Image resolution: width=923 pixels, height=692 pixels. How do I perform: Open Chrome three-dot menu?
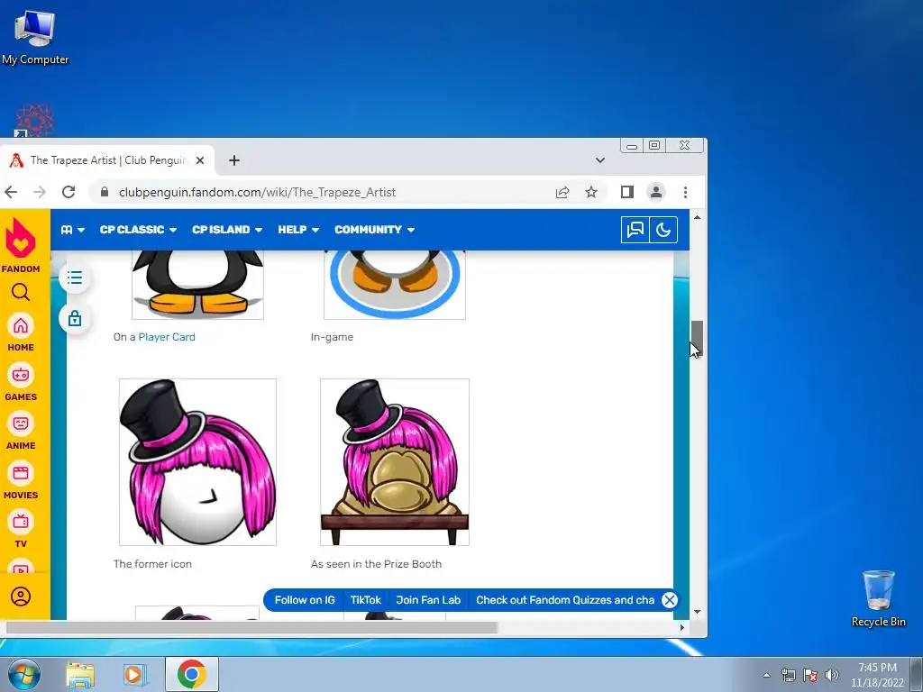tap(685, 192)
